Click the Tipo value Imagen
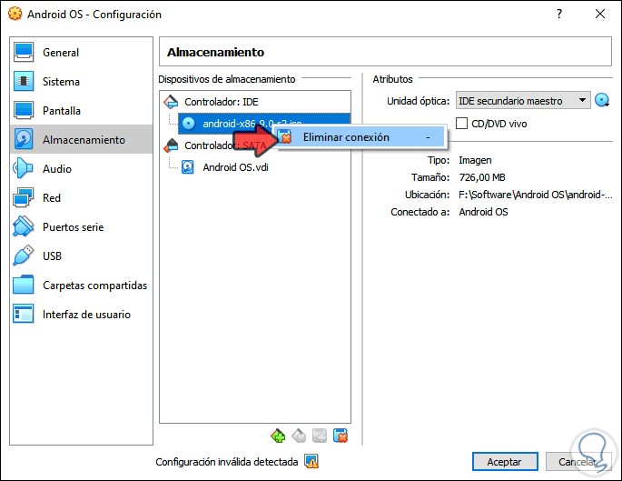This screenshot has width=622, height=481. tap(475, 160)
